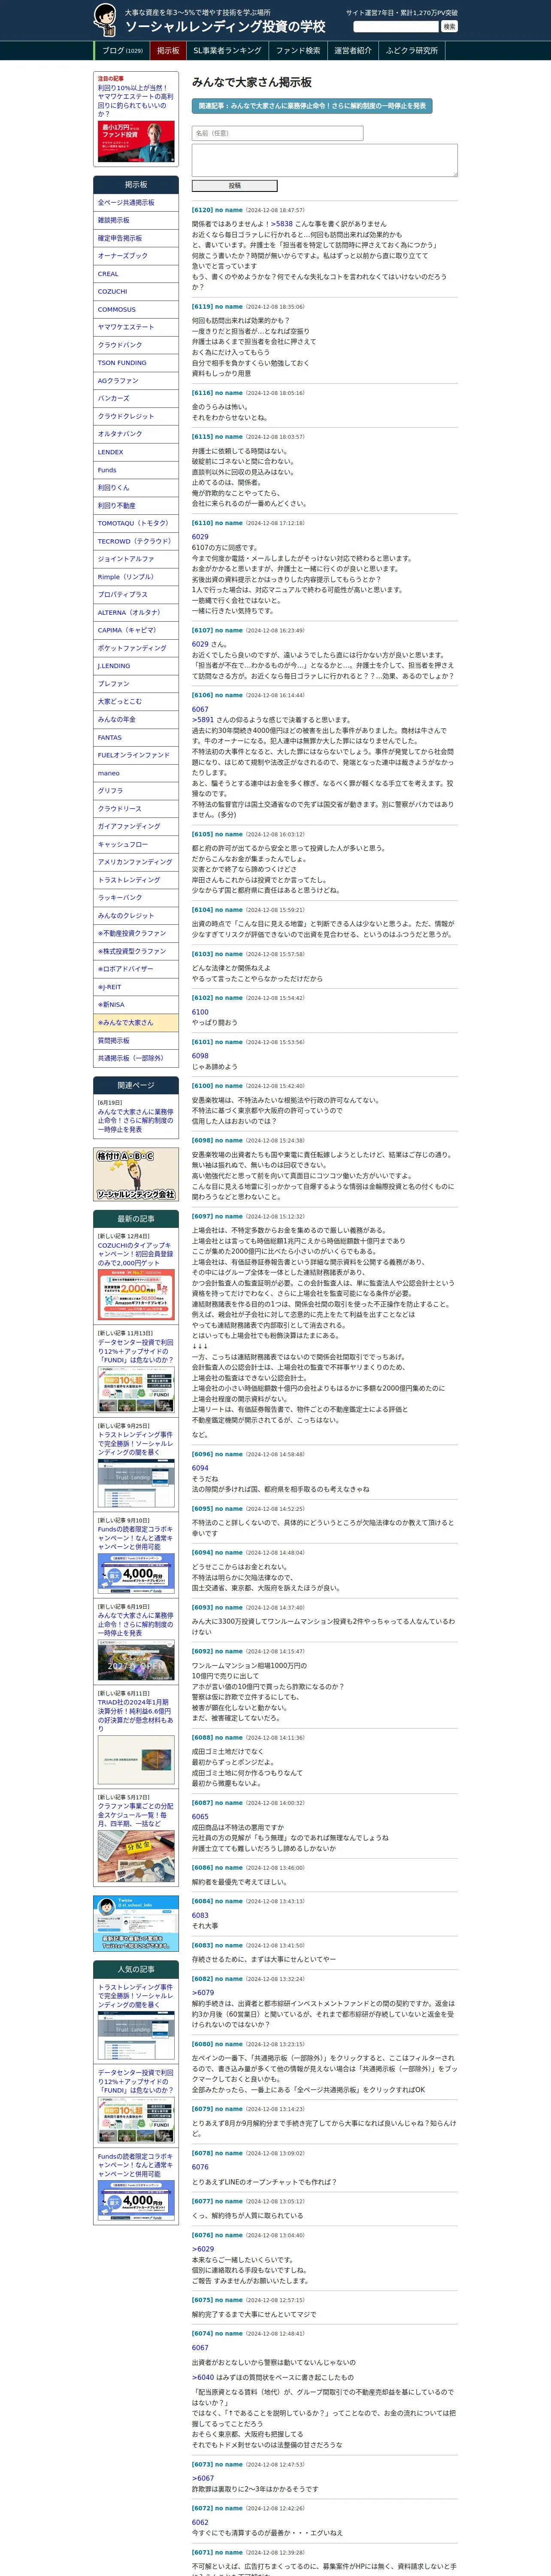Viewport: 551px width, 2576px height.
Task: Open 雑談掲示板 in the sidebar
Action: [136, 220]
